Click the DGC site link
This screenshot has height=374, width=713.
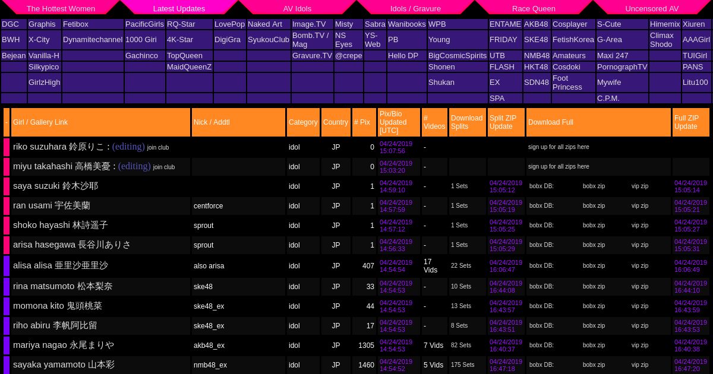click(x=10, y=24)
